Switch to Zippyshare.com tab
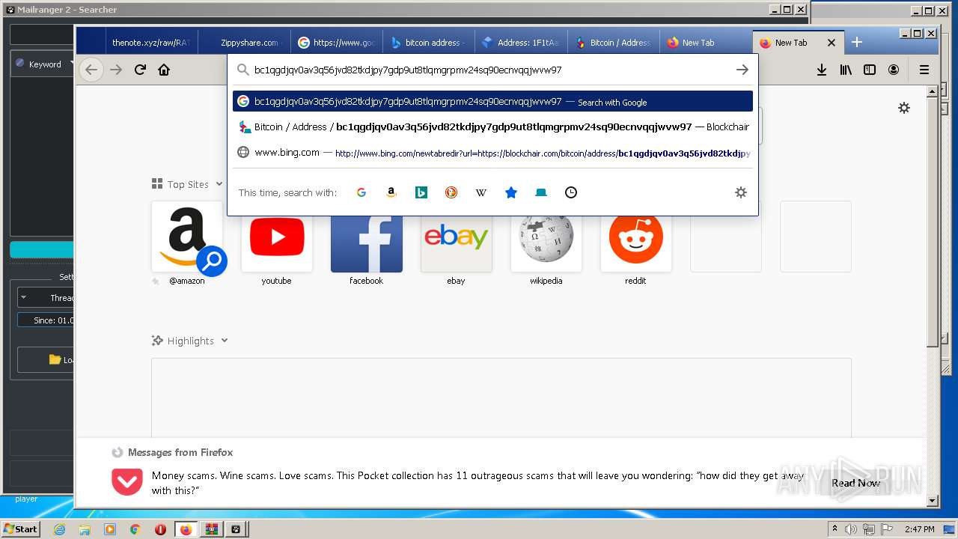This screenshot has height=539, width=958. tap(244, 43)
